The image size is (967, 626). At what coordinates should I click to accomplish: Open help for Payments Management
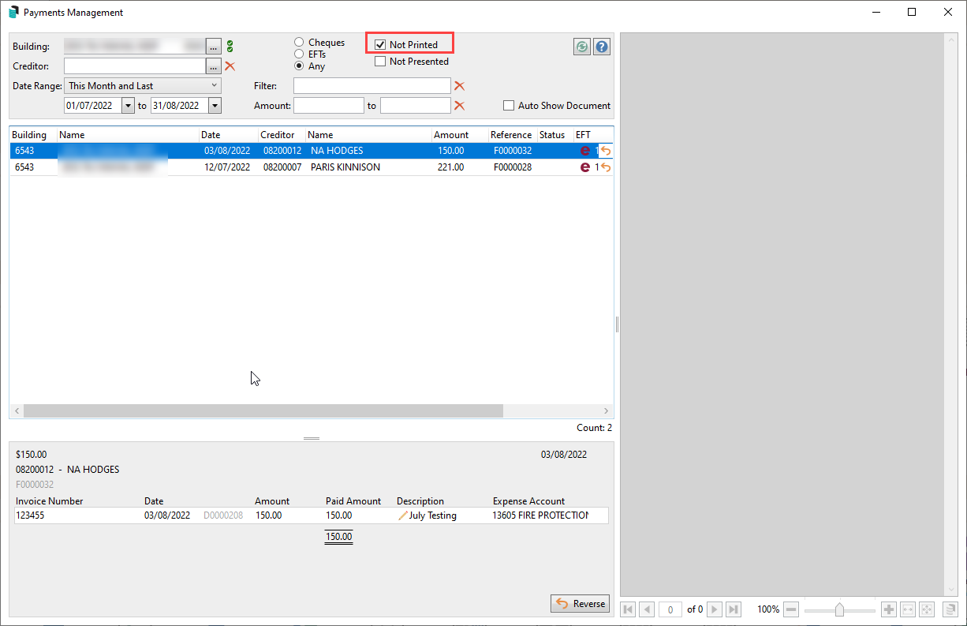click(x=601, y=47)
